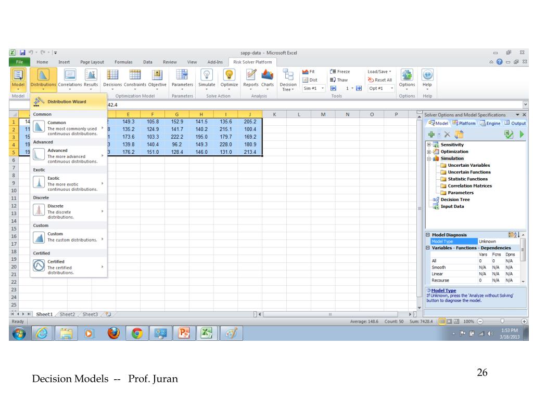Click the Correlations ribbon icon
Viewport: 533px width, 399px height.
(70, 75)
